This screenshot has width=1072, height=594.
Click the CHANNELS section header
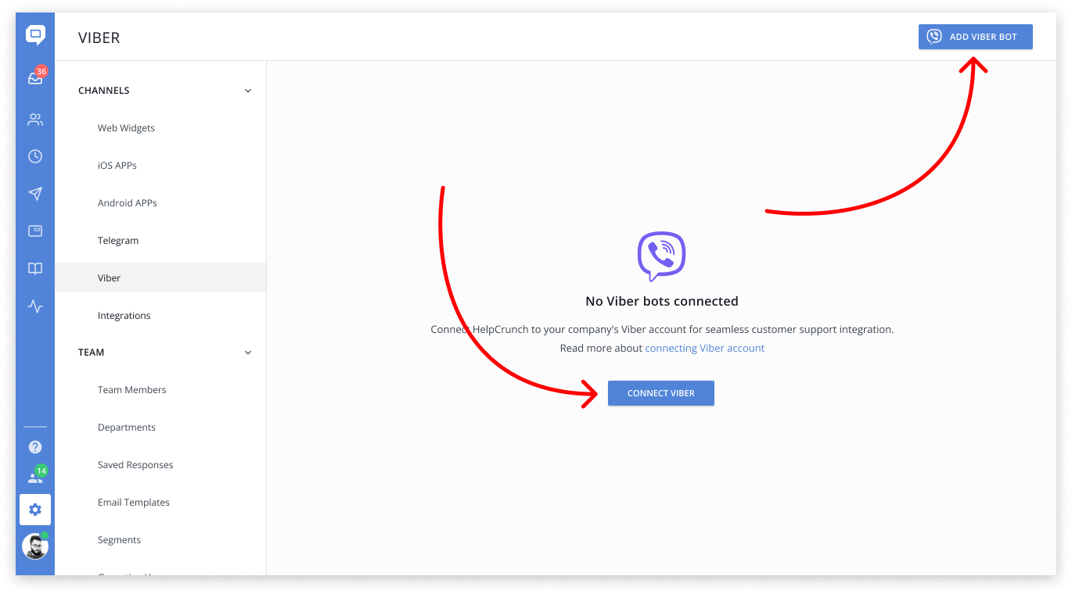104,91
